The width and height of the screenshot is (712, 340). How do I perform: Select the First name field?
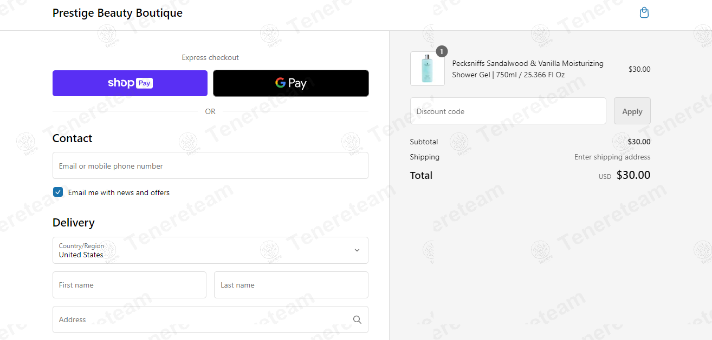pos(130,285)
